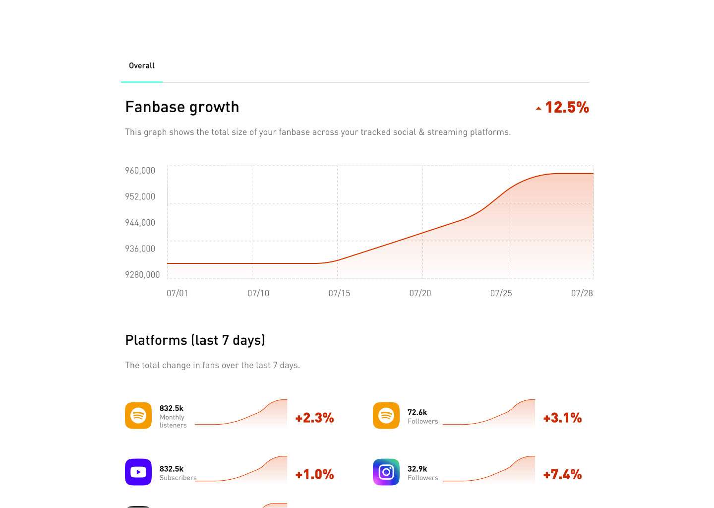Click the Platforms (last 7 days) heading
Screen dimensions: 714x508
click(195, 340)
